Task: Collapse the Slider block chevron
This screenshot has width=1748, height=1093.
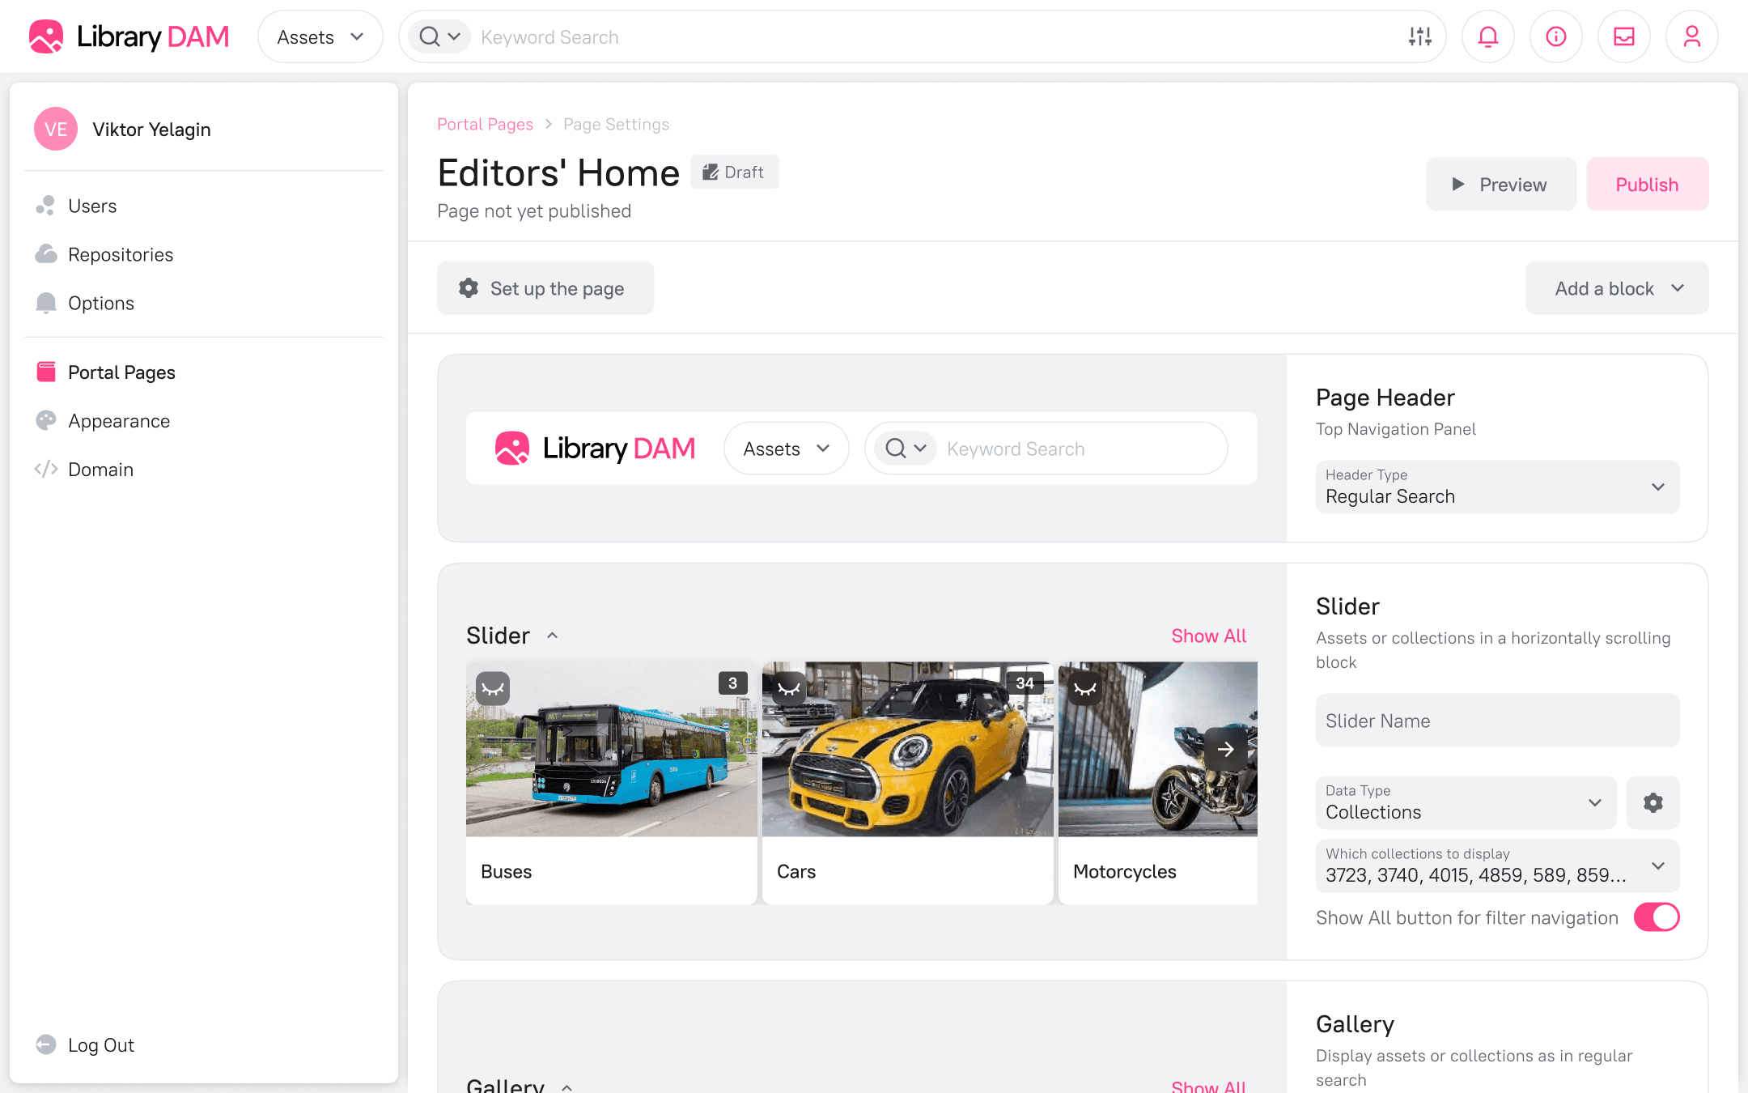Action: point(552,636)
